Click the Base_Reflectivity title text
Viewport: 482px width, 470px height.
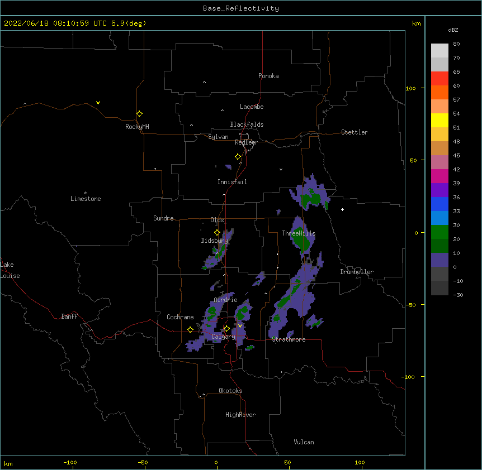[241, 8]
